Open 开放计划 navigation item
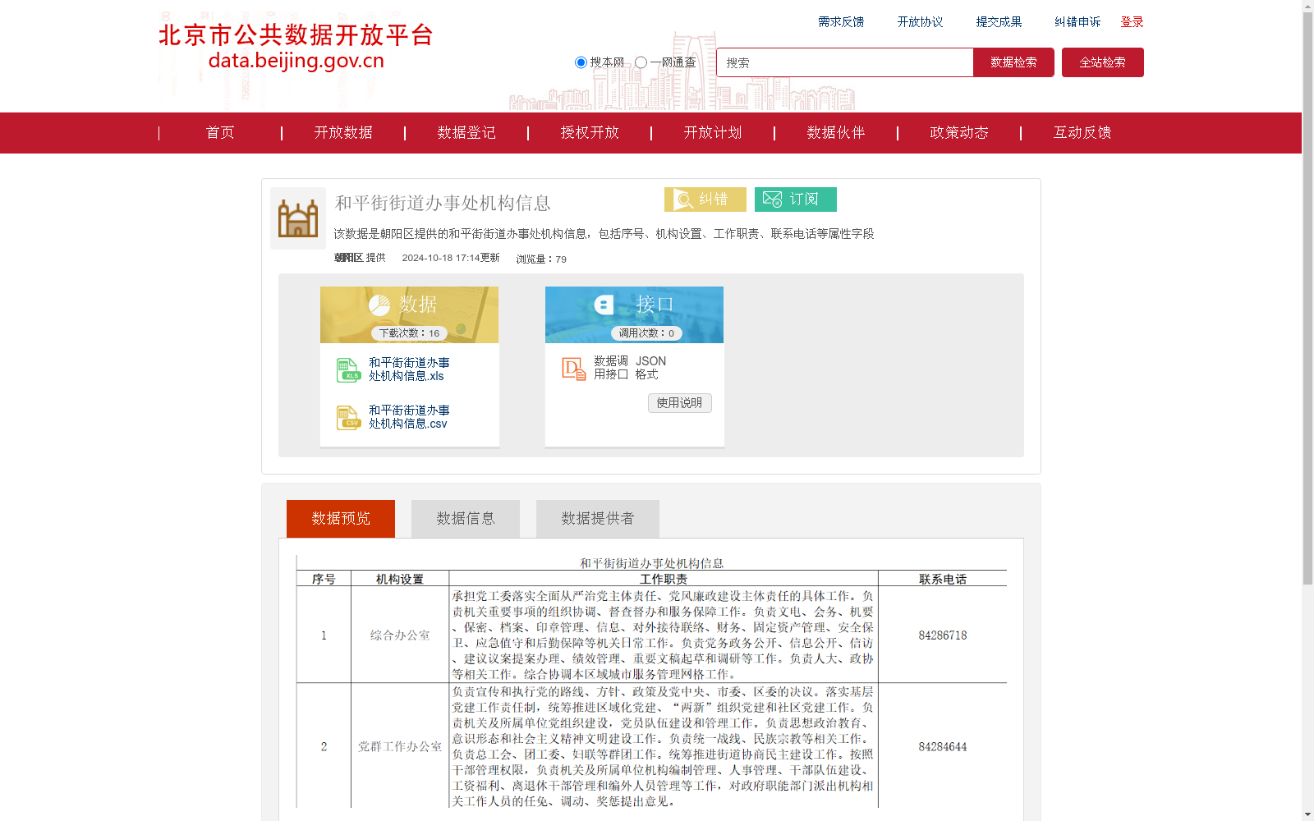 (x=713, y=133)
